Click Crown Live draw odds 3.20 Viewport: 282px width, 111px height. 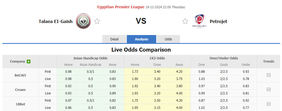[157, 93]
